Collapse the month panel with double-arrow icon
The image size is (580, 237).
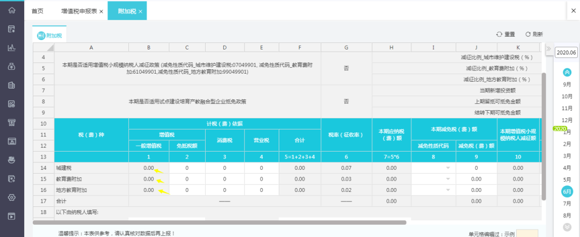coord(548,49)
